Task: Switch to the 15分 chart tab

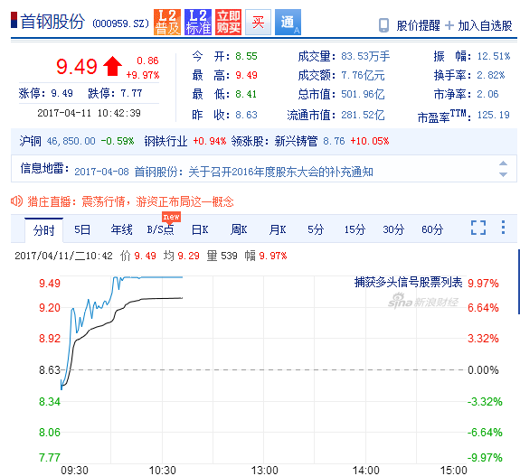Action: pyautogui.click(x=355, y=229)
